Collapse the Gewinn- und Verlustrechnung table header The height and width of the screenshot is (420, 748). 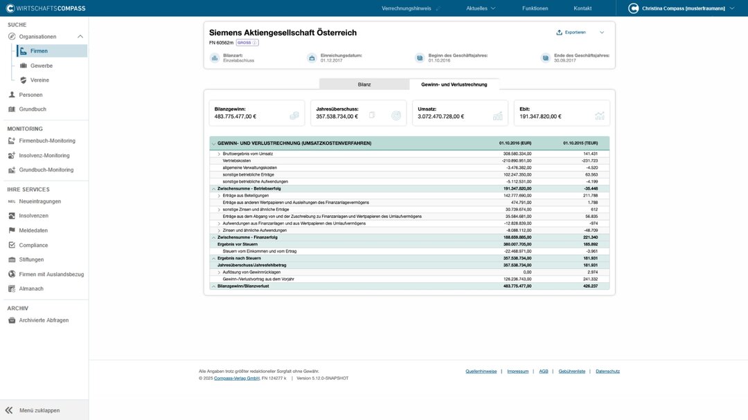(214, 143)
